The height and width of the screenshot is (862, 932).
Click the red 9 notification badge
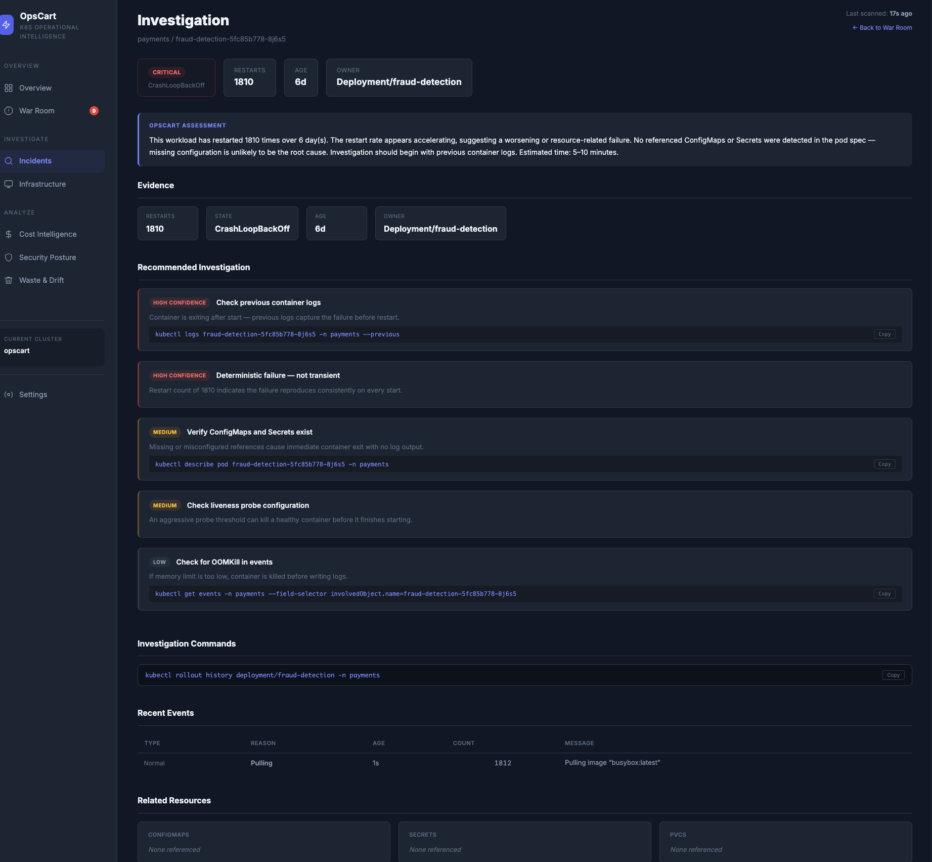click(x=94, y=111)
